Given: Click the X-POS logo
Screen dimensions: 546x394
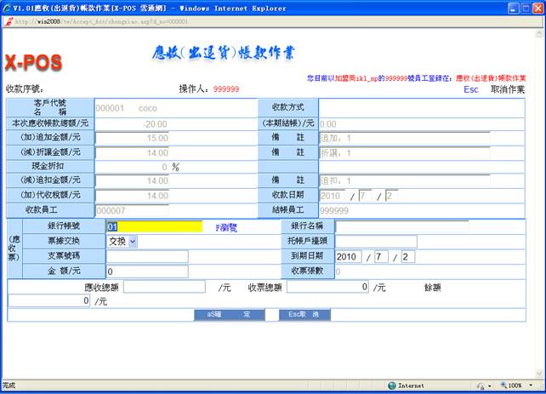Looking at the screenshot, I should [x=32, y=64].
